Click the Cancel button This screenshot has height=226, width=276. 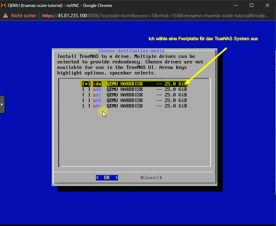(151, 177)
